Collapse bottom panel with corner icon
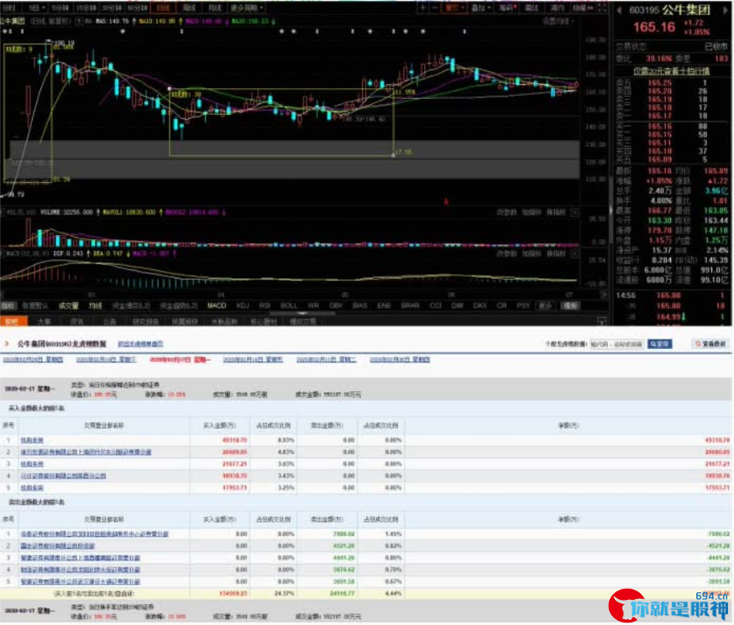 pos(601,321)
